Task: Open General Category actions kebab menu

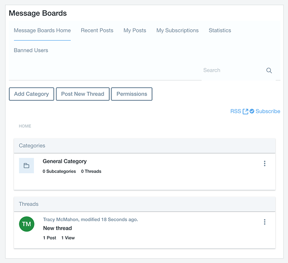Action: pyautogui.click(x=265, y=163)
